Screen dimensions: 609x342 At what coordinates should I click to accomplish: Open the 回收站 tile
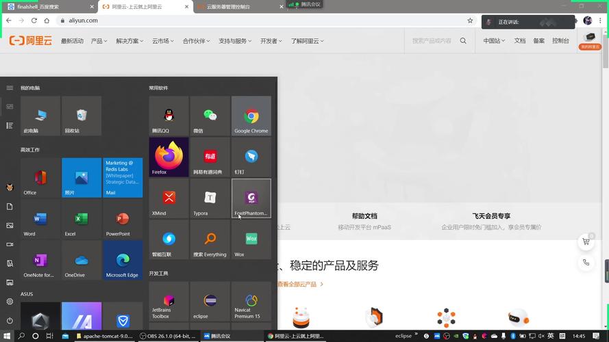point(82,116)
